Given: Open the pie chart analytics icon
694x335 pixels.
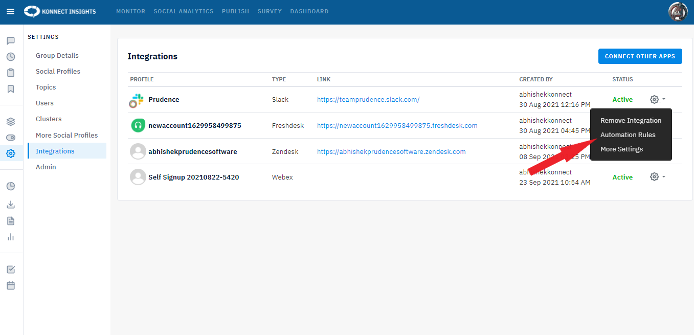Looking at the screenshot, I should tap(11, 186).
